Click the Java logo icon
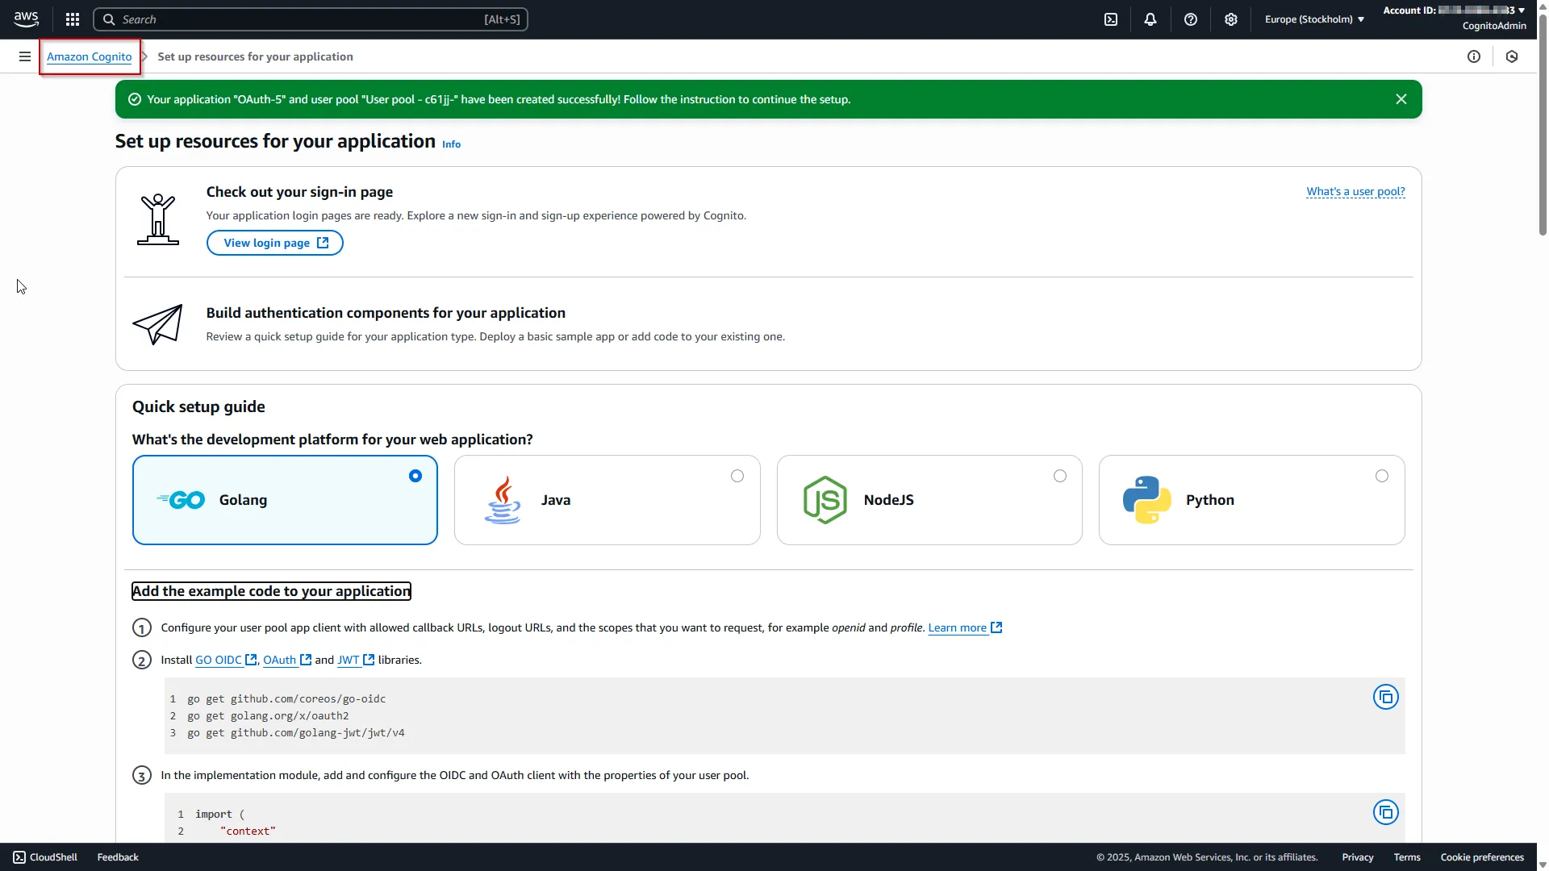The height and width of the screenshot is (871, 1549). click(x=503, y=500)
